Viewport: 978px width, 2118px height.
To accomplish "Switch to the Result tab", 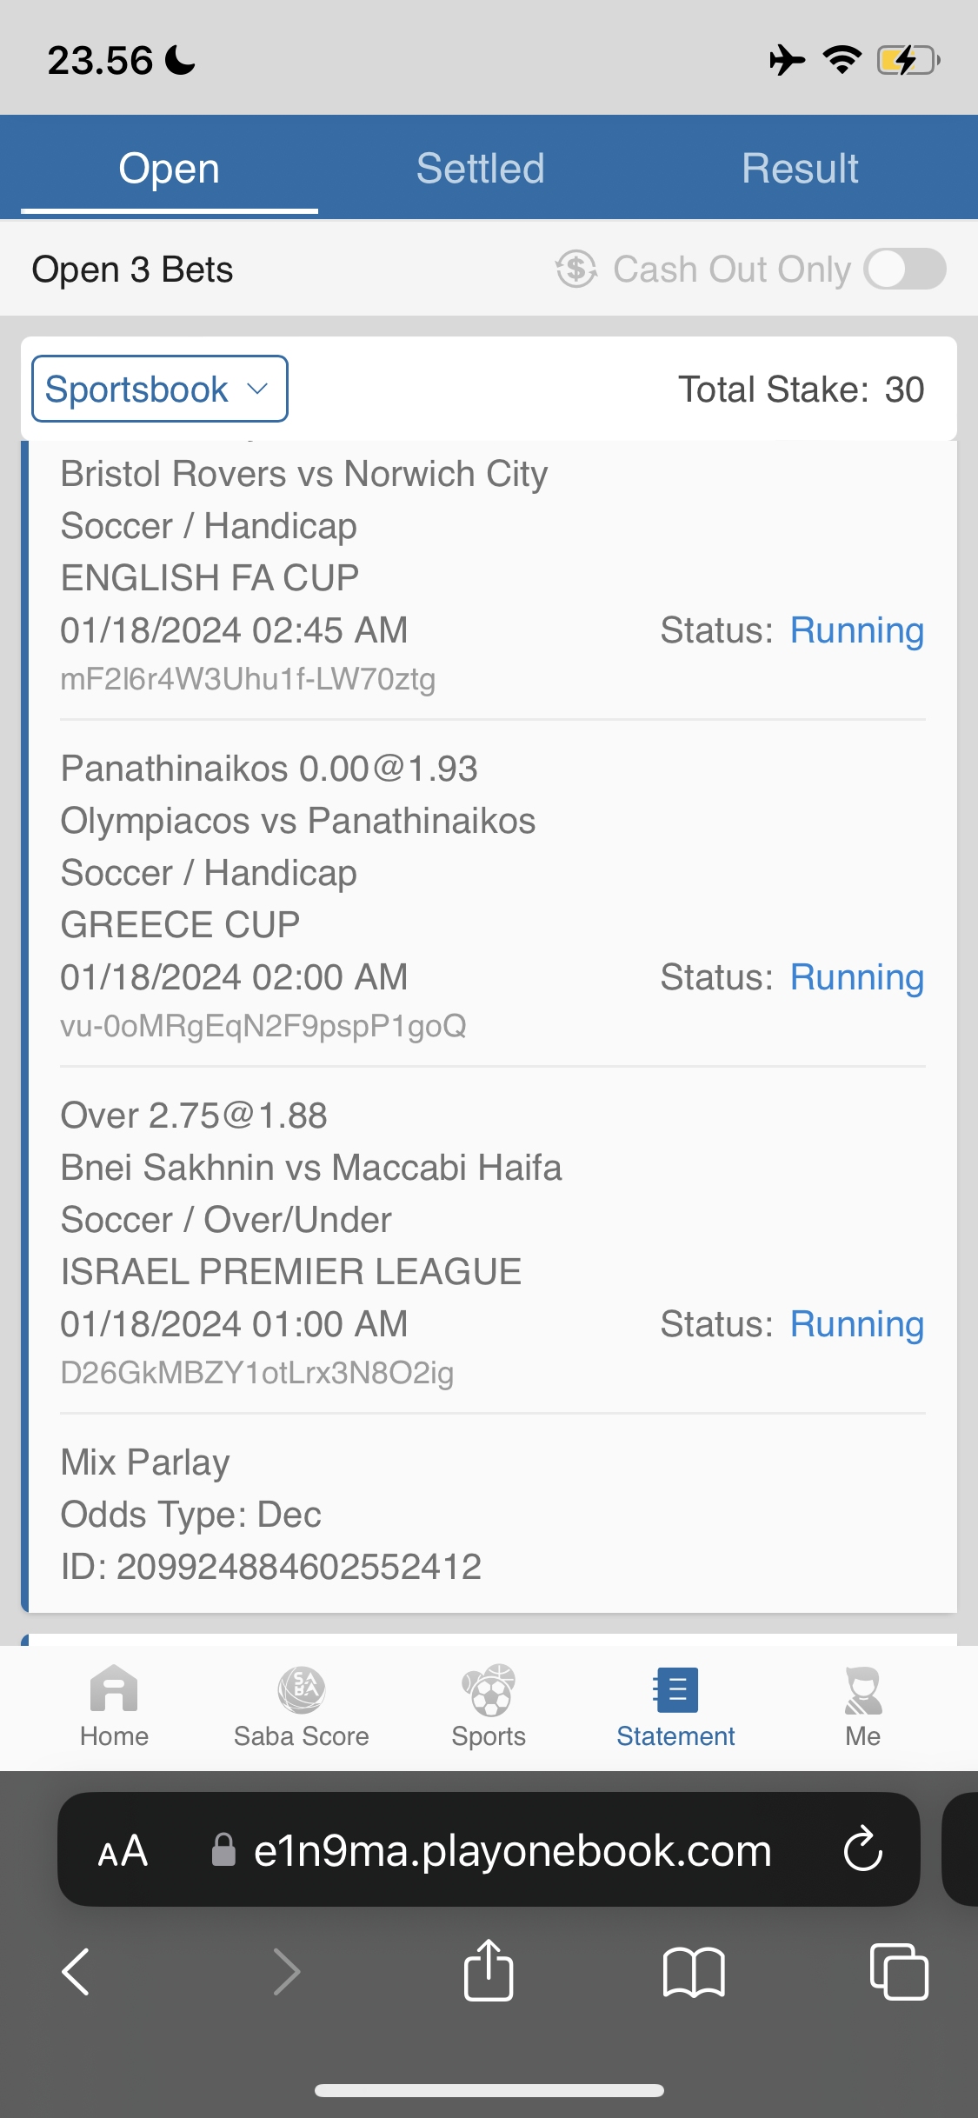I will (x=800, y=168).
